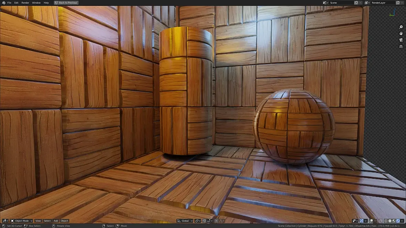
Task: Click the Back to Previous button
Action: point(66,3)
